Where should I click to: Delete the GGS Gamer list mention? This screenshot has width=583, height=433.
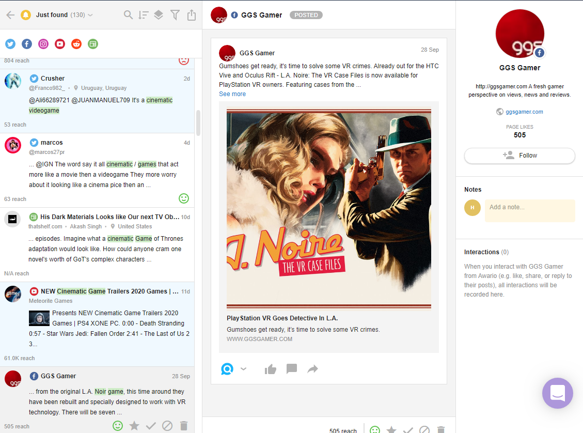pos(184,426)
